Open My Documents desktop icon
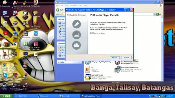 click(5, 4)
